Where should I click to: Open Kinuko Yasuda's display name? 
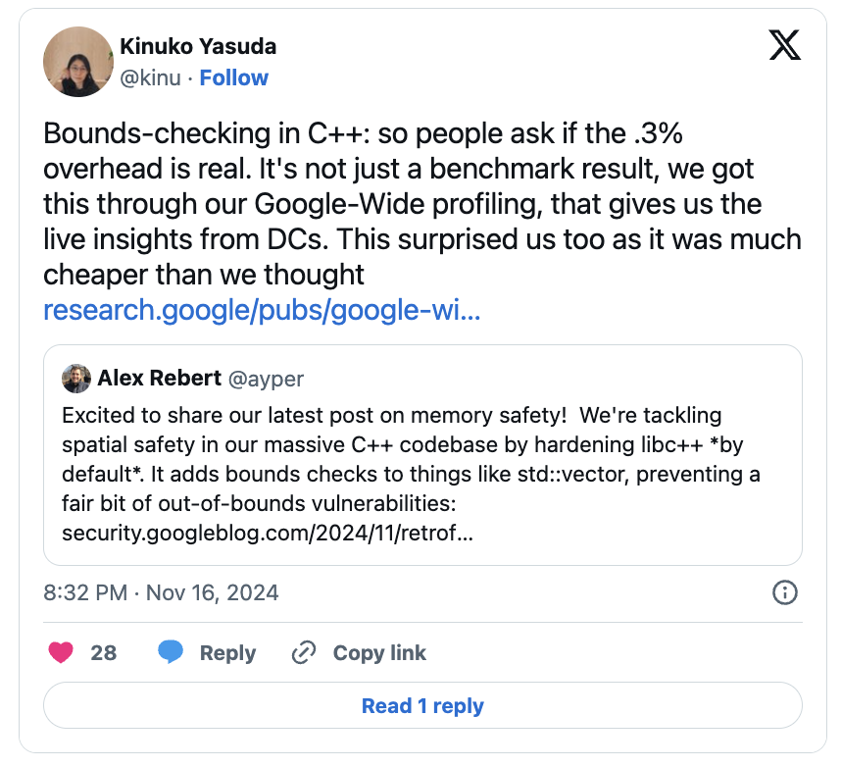198,46
